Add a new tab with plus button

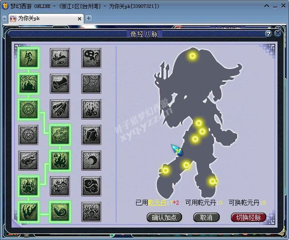89,18
